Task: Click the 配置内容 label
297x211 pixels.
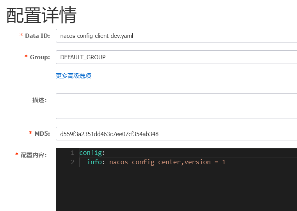Action: [34, 155]
